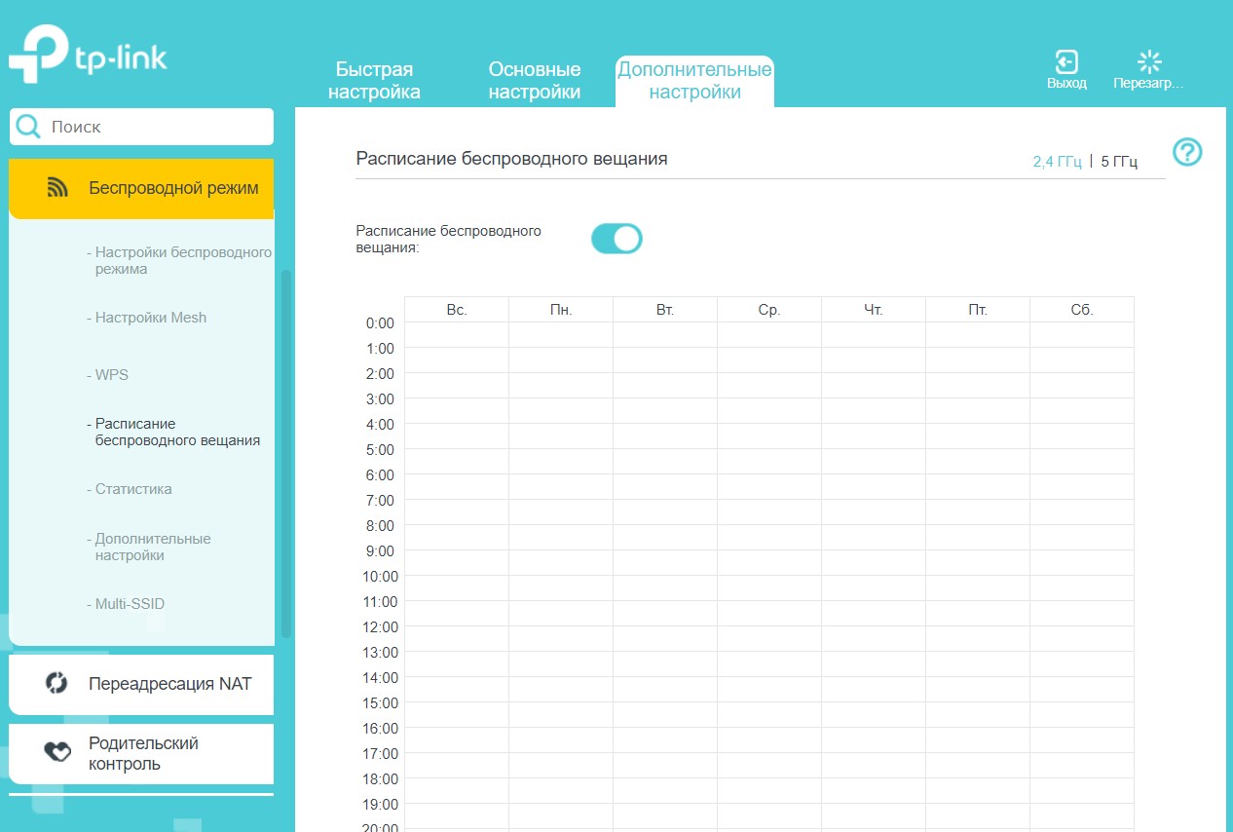
Task: Switch to the Быстрая настройка tab
Action: point(374,81)
